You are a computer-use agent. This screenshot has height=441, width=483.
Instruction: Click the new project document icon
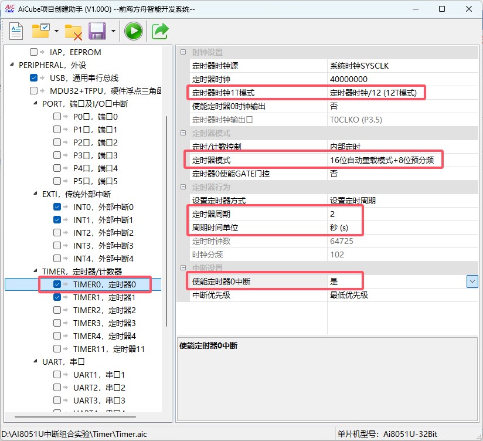[16, 31]
